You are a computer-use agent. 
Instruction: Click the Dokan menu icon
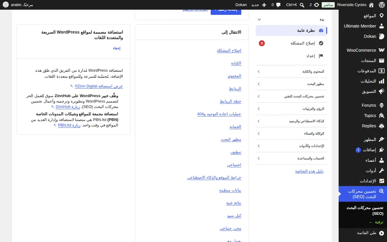[x=381, y=36]
